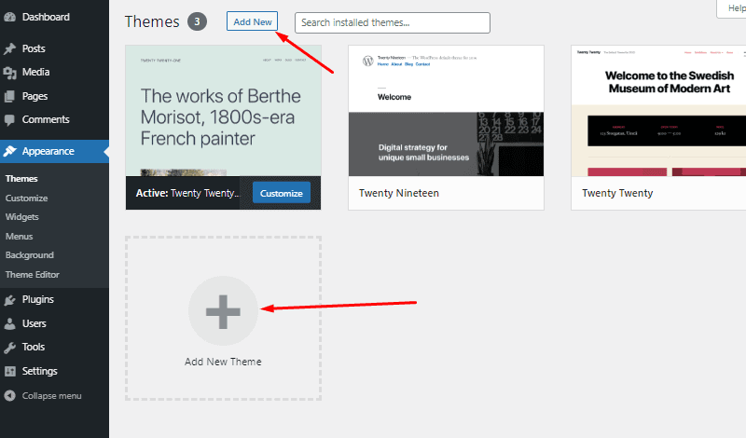Click the Media library icon

(x=9, y=73)
